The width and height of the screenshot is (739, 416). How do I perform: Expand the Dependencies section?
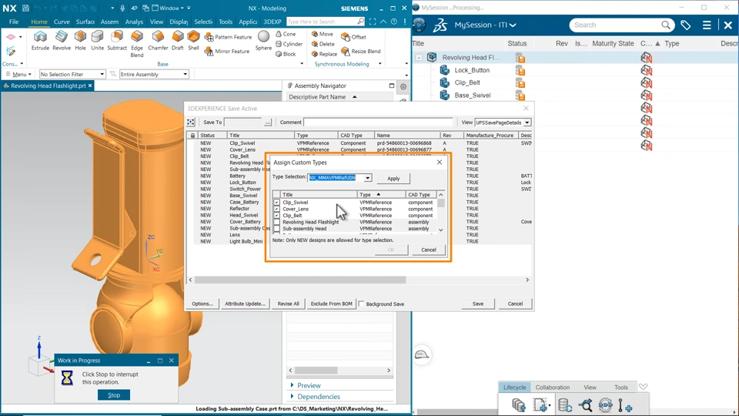tap(315, 397)
